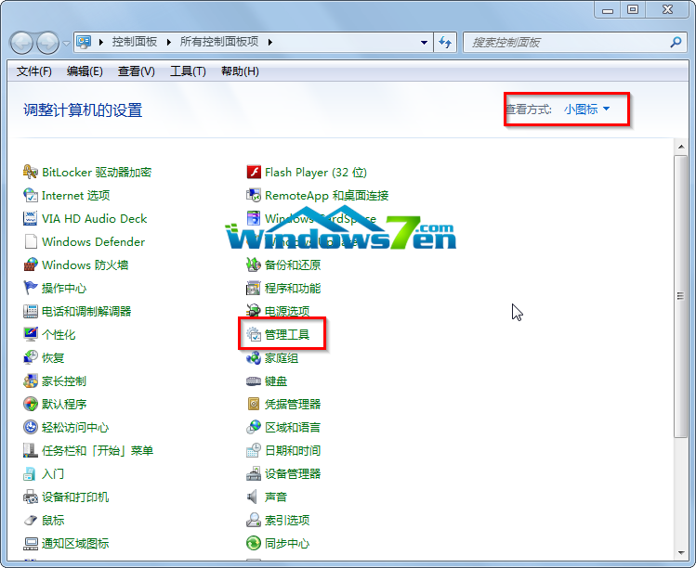Click the Flash Player red icon

tap(254, 172)
